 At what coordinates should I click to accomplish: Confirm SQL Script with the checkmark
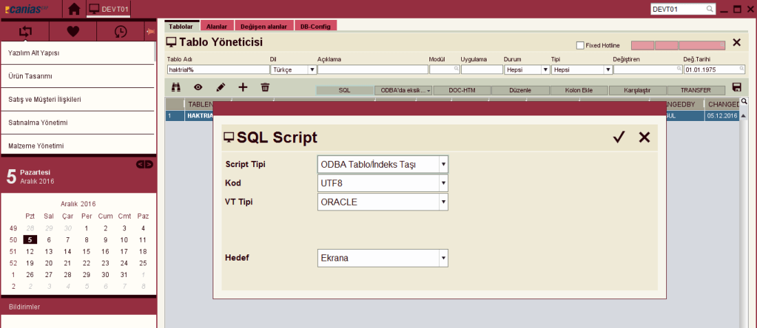619,138
